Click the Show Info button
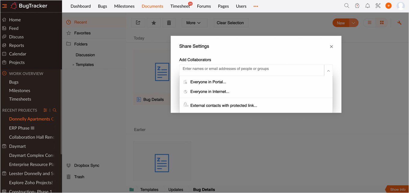This screenshot has height=193, width=409. (x=397, y=189)
